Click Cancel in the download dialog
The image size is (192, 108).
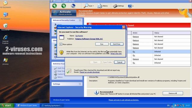tap(119, 62)
